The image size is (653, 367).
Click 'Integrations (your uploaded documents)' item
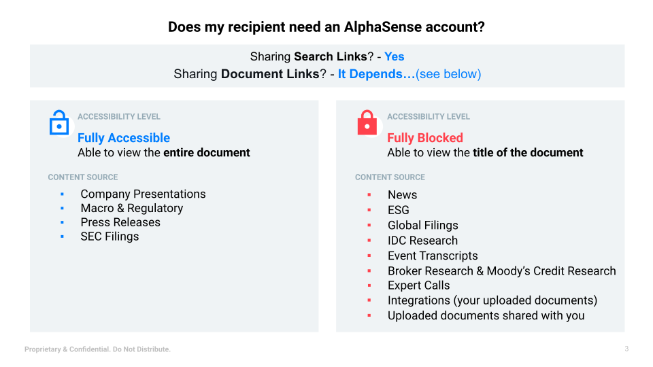(x=492, y=300)
